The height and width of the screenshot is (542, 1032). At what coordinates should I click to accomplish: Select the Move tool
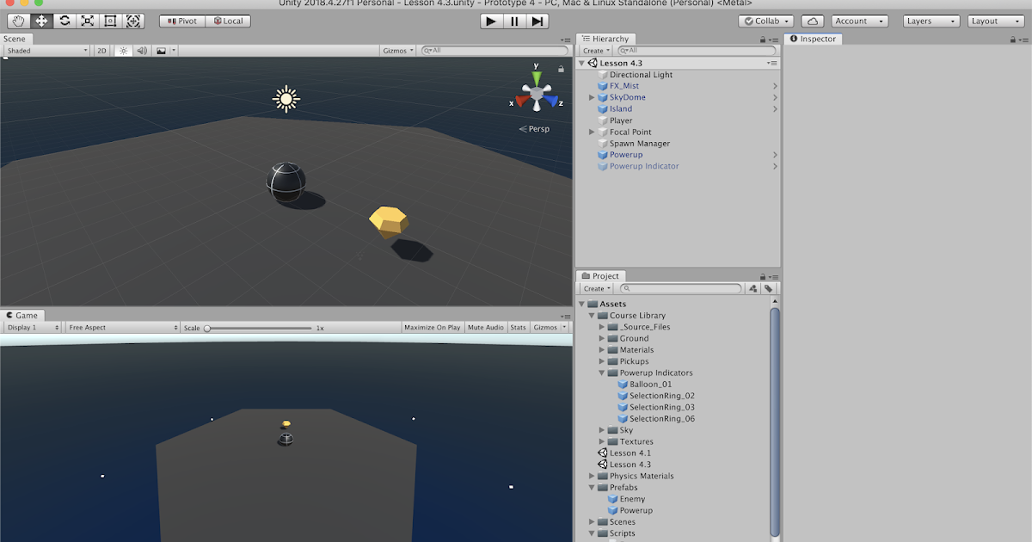tap(40, 21)
